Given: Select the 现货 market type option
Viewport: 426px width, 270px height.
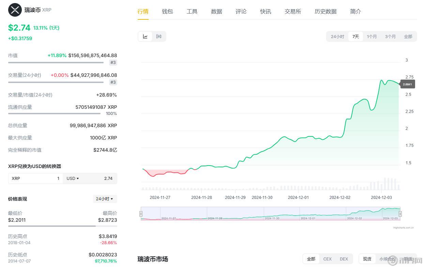Looking at the screenshot, I should coord(367,259).
